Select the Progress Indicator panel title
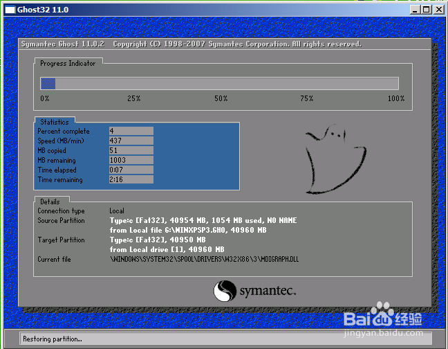The width and height of the screenshot is (448, 349). coord(68,63)
